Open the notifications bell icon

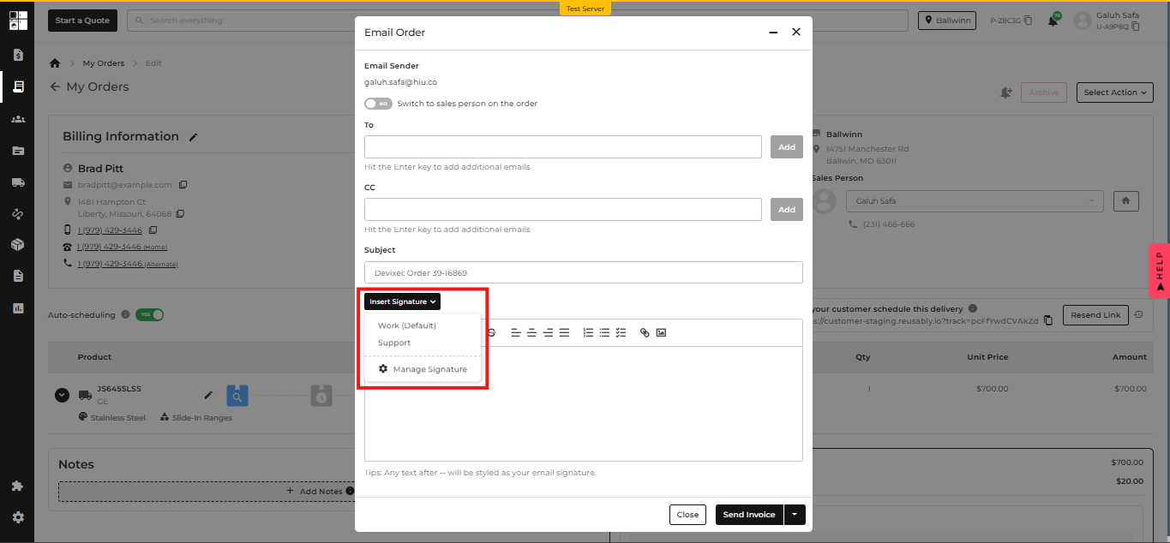tap(1053, 21)
